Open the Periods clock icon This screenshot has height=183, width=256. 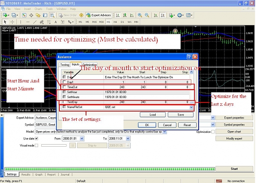coord(180,15)
